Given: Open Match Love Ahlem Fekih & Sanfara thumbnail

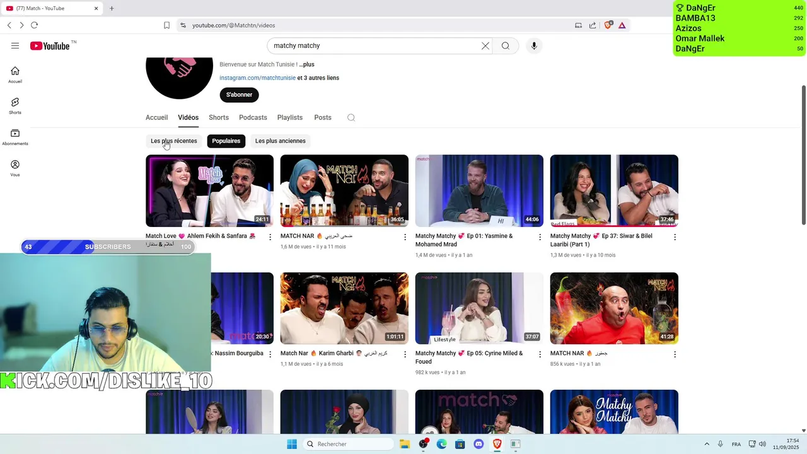Looking at the screenshot, I should [209, 190].
